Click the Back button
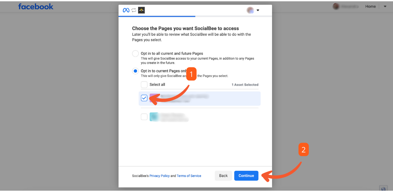 (x=223, y=176)
